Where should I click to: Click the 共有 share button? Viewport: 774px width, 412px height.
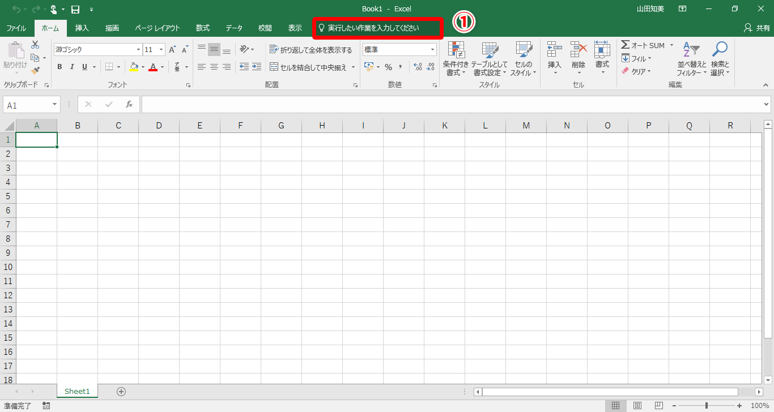pos(756,28)
